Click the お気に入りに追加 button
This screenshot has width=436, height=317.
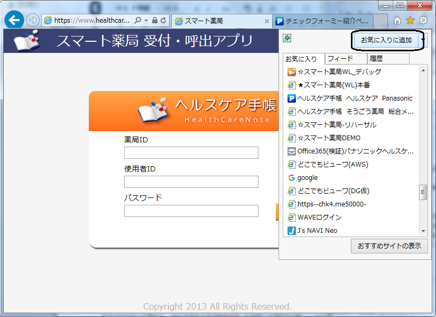386,40
